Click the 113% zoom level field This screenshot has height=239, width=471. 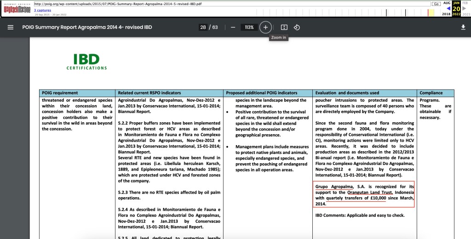(249, 27)
